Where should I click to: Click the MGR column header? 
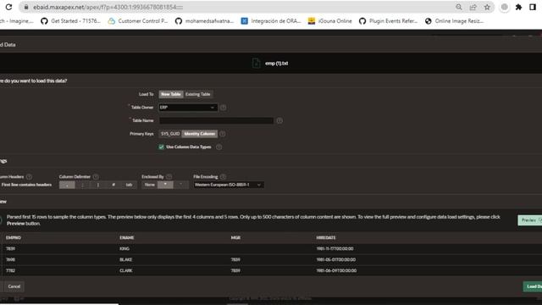coord(235,238)
